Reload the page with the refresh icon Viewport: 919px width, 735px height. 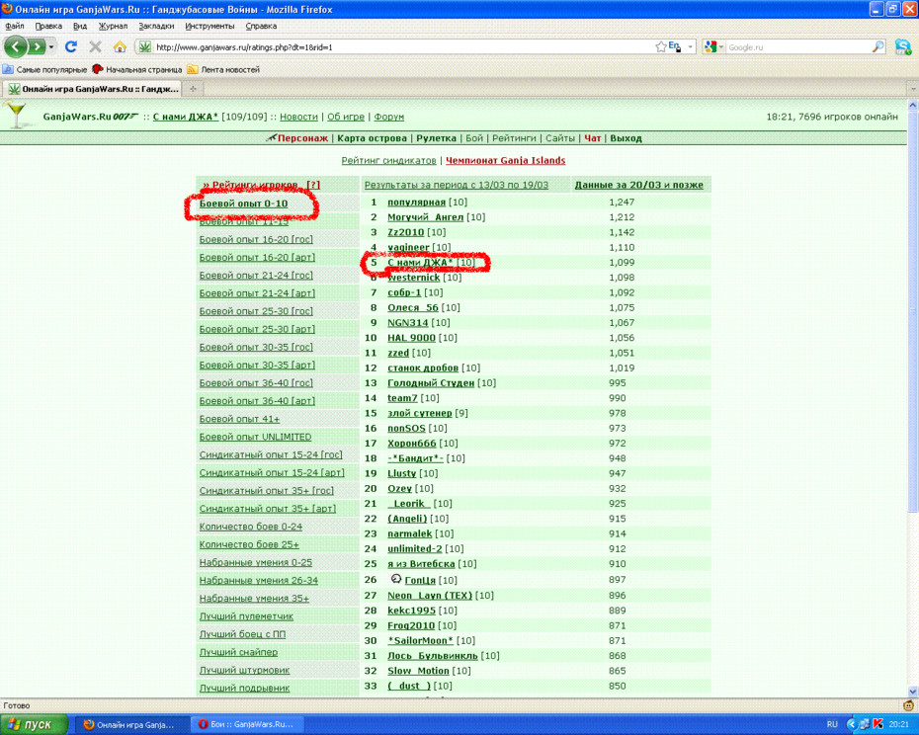click(71, 46)
